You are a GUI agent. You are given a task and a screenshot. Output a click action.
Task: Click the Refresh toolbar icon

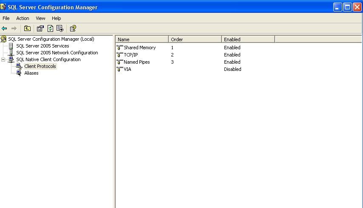click(x=50, y=28)
